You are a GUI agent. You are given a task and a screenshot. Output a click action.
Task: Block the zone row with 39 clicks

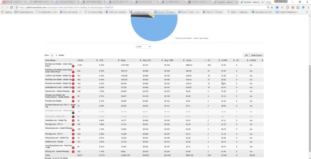click(73, 101)
